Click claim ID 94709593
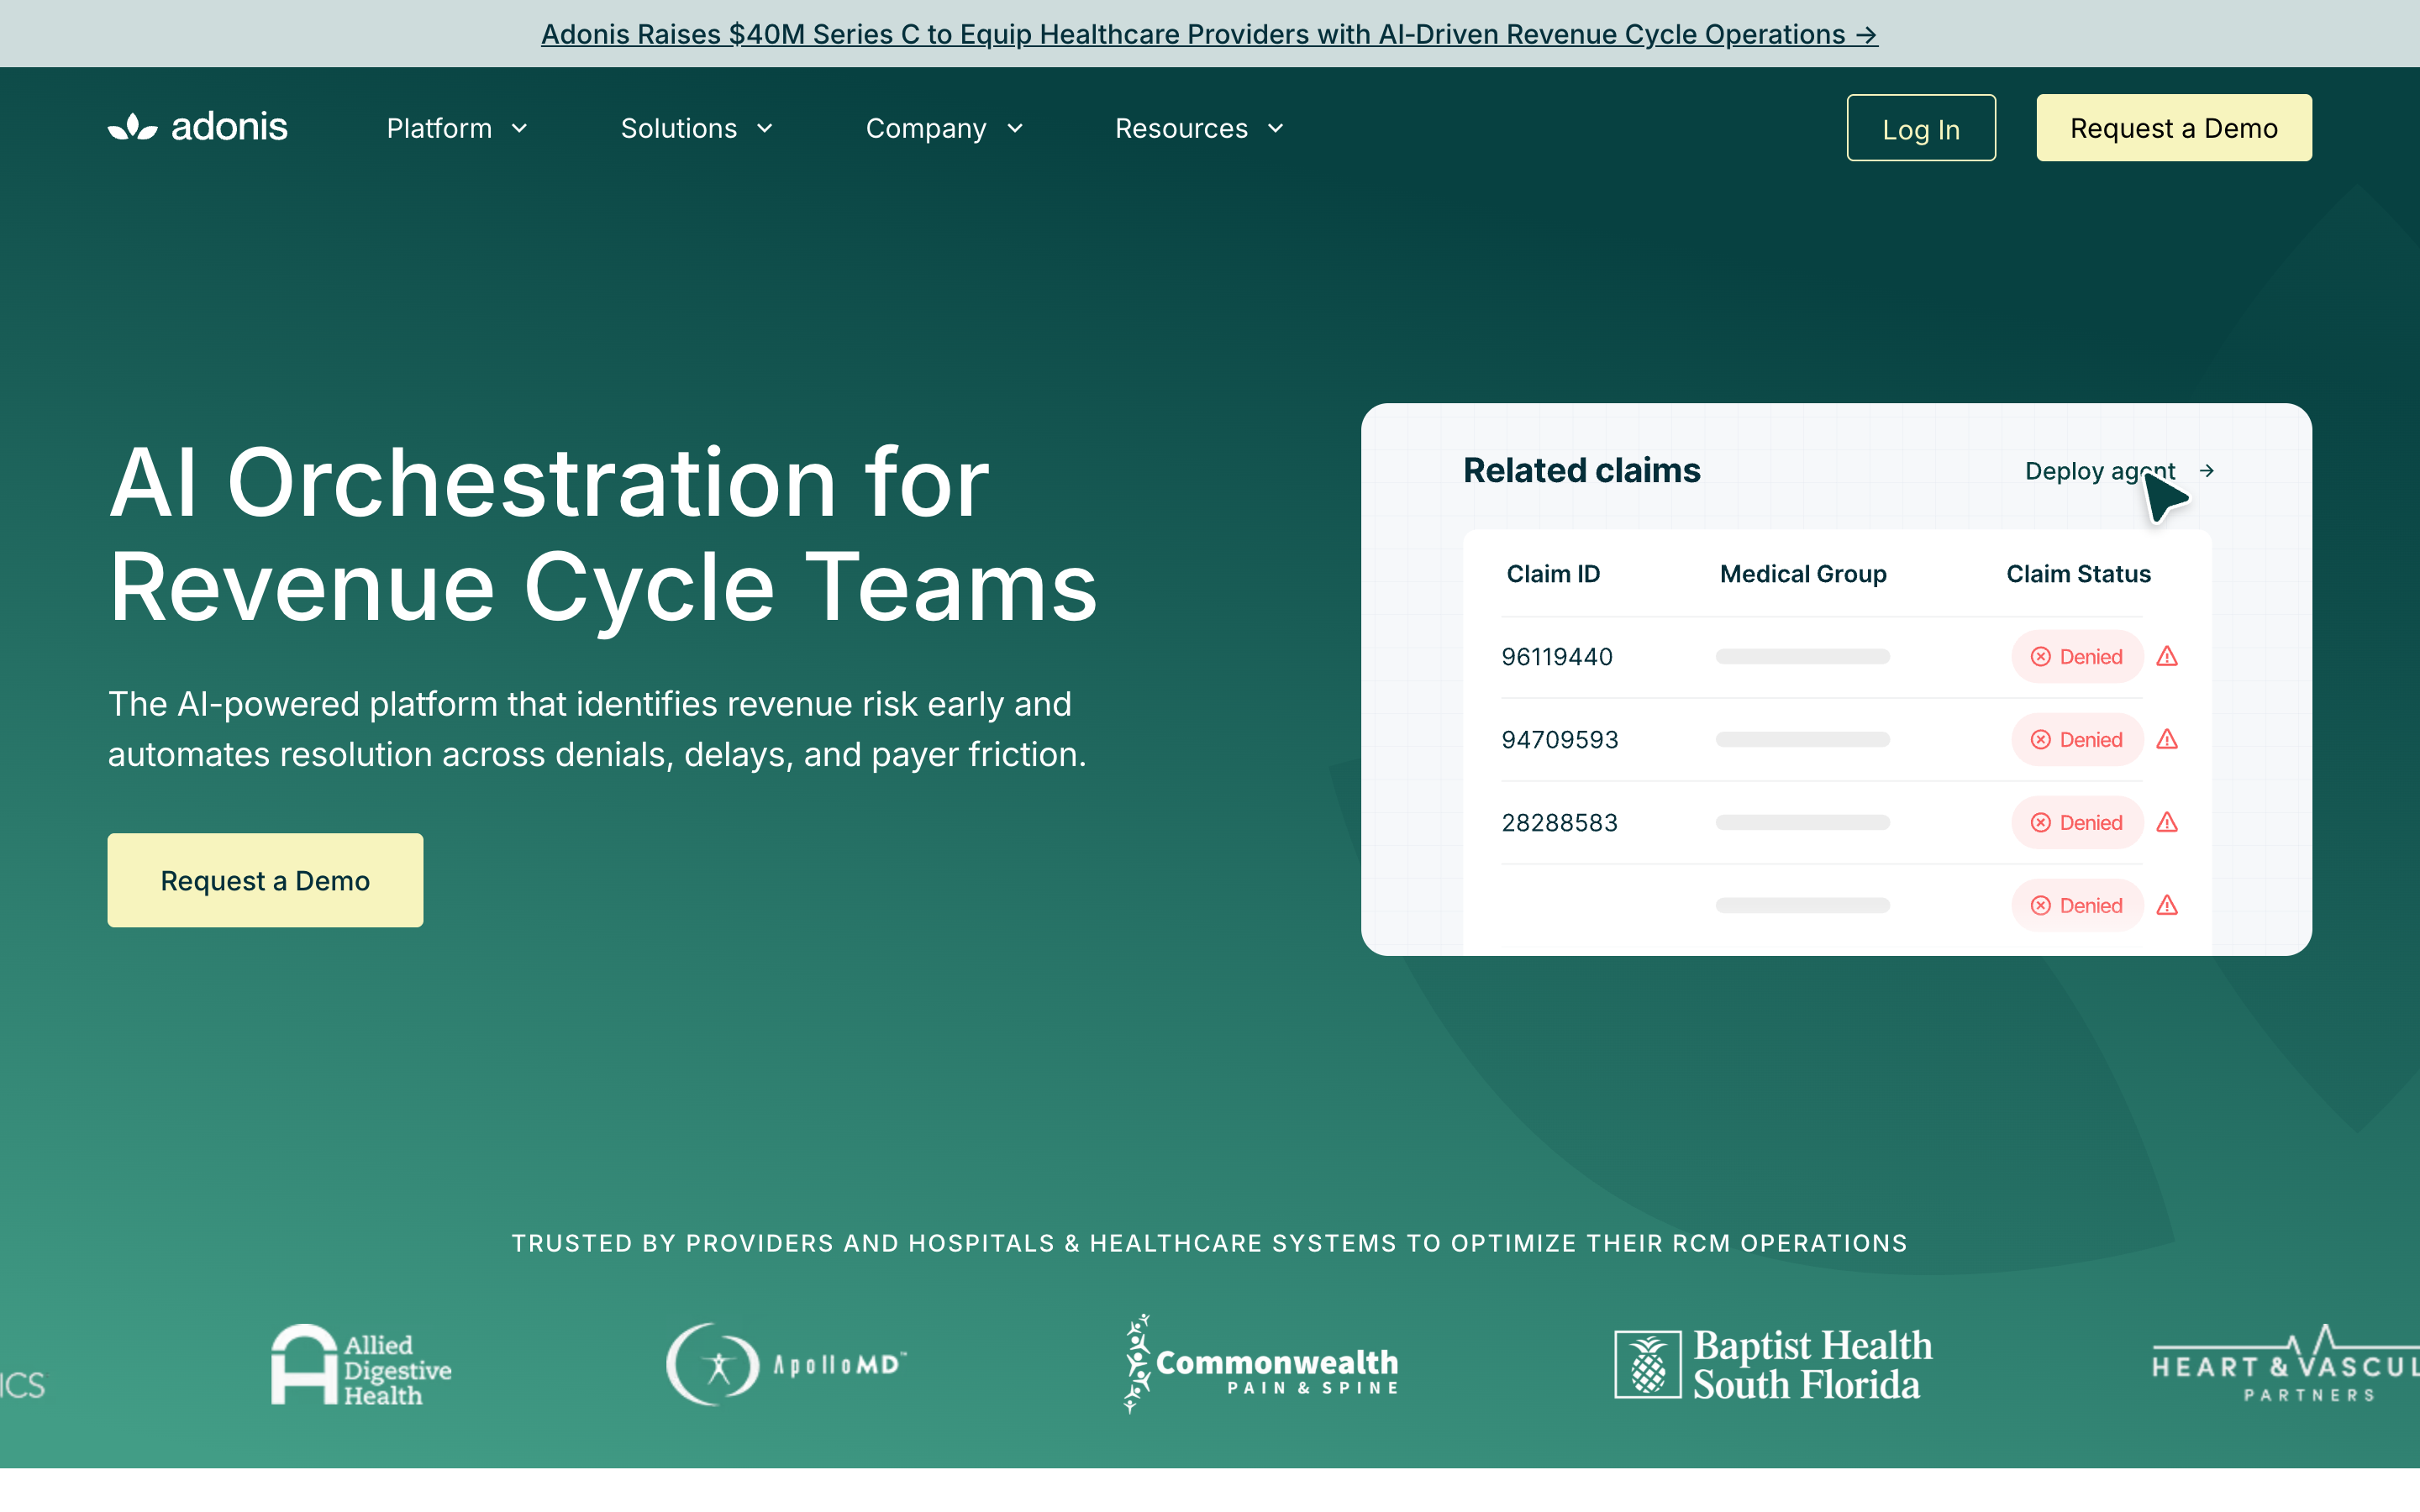Image resolution: width=2420 pixels, height=1512 pixels. pyautogui.click(x=1560, y=740)
